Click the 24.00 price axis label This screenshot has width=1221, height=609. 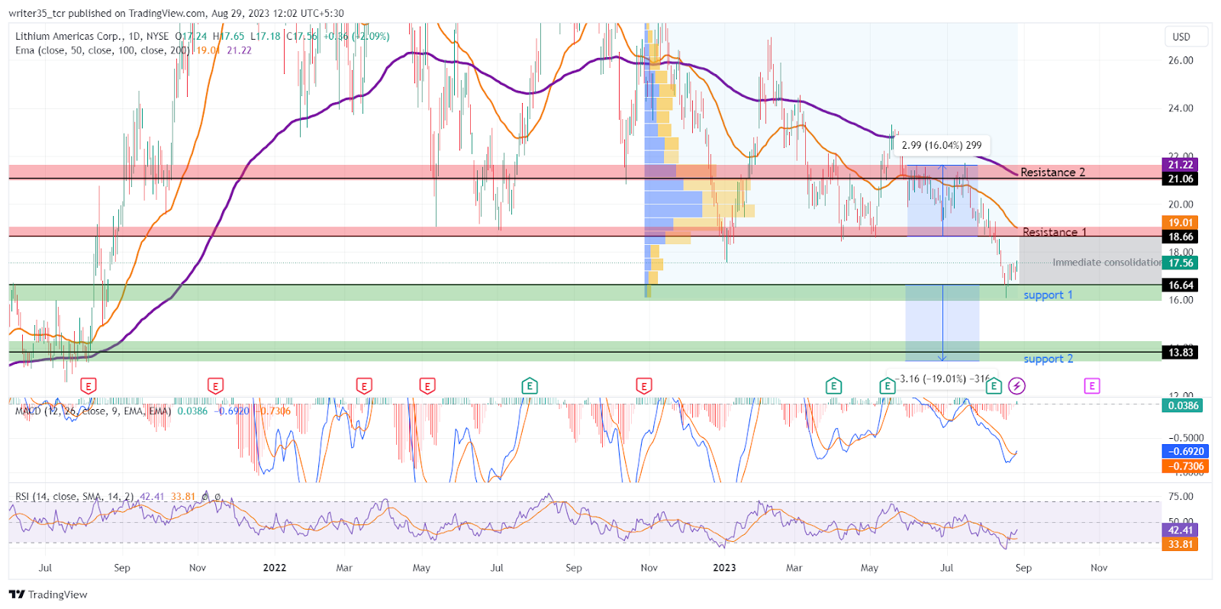pyautogui.click(x=1181, y=108)
